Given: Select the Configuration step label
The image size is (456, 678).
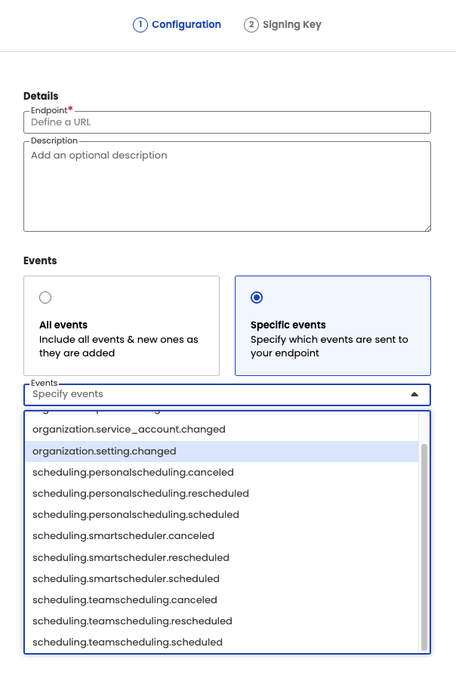Looking at the screenshot, I should 186,25.
